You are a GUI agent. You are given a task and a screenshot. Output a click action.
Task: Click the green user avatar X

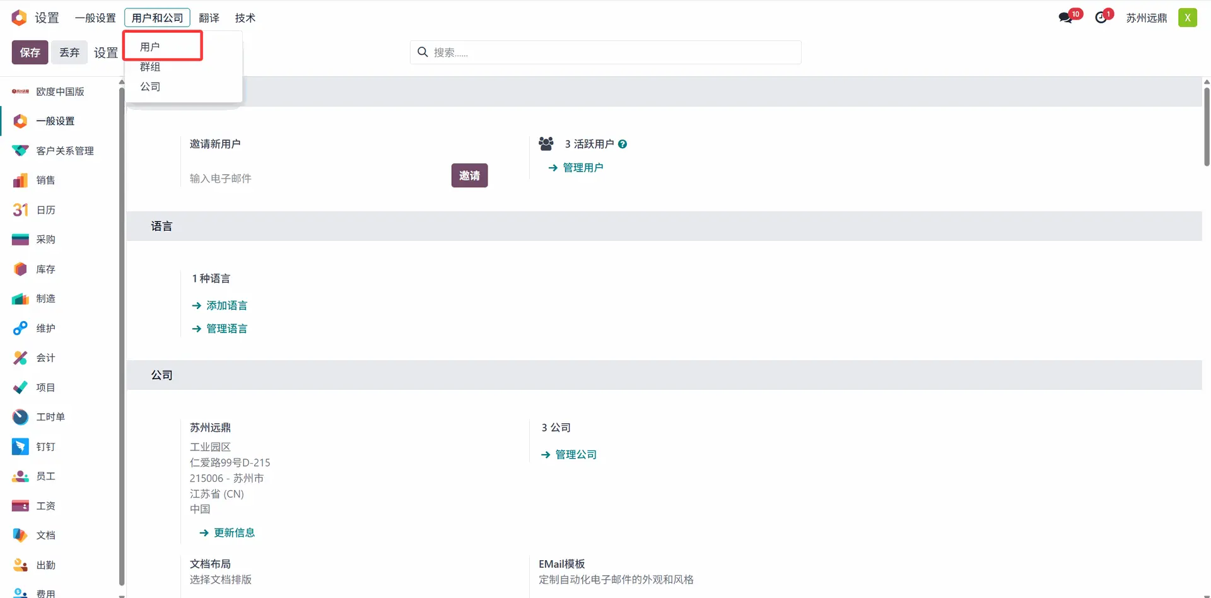pyautogui.click(x=1187, y=18)
